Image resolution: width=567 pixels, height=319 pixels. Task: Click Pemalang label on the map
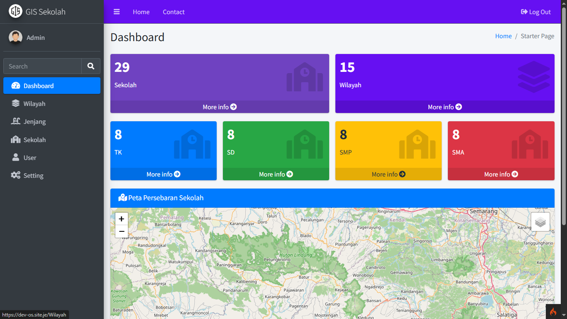[172, 217]
